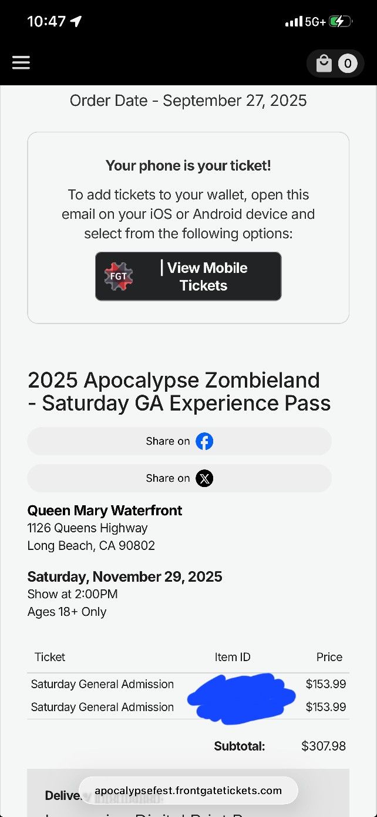Select the second Saturday General Admission row

pos(102,706)
